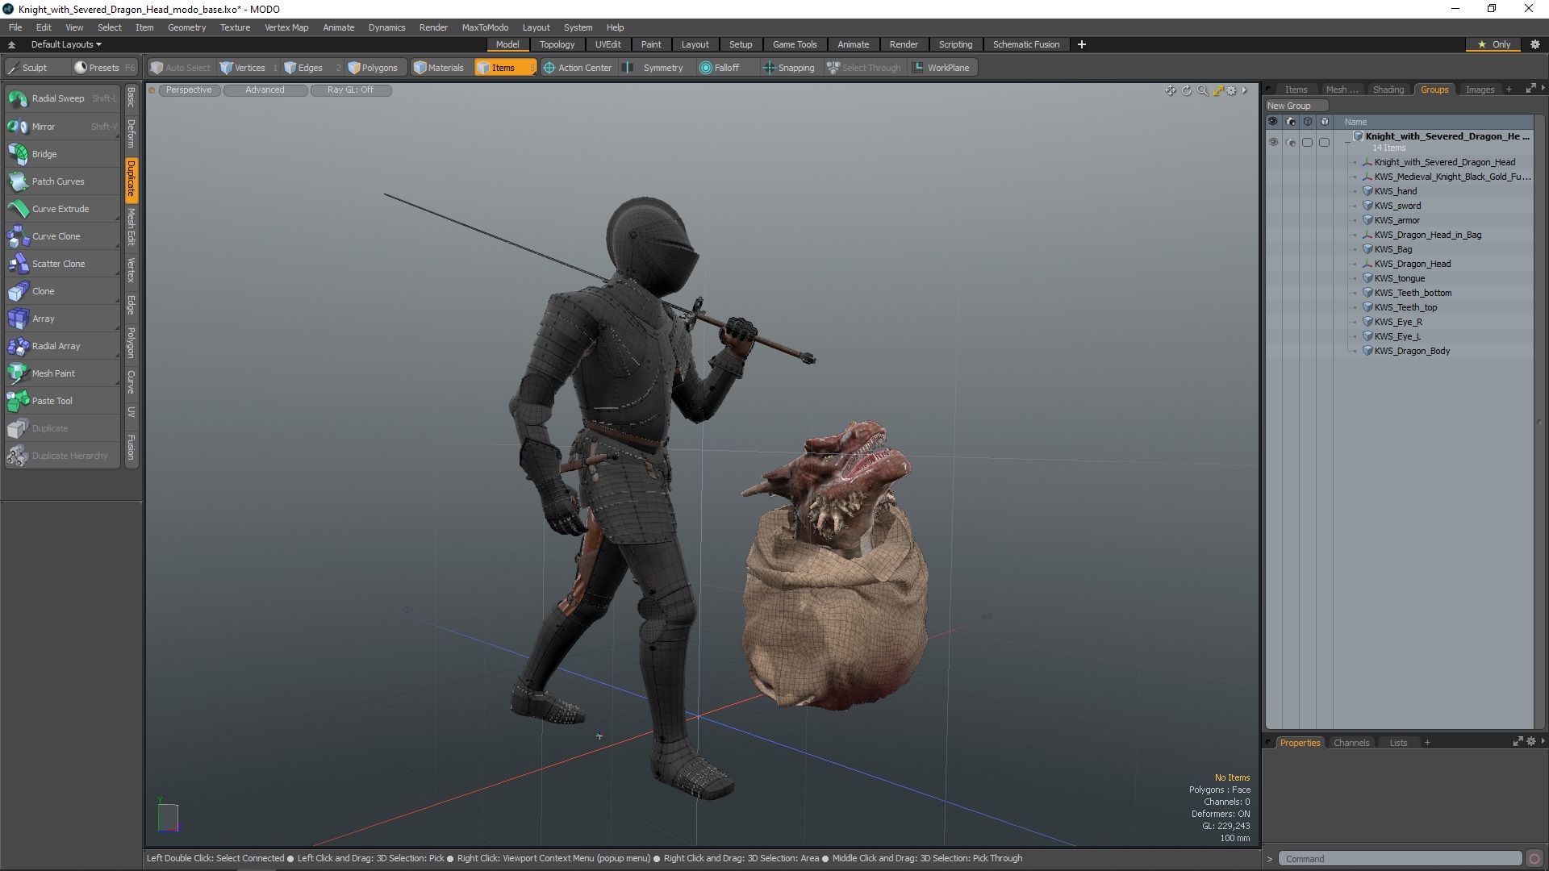Select the Array tool
Screen dimensions: 1549x871
62,319
